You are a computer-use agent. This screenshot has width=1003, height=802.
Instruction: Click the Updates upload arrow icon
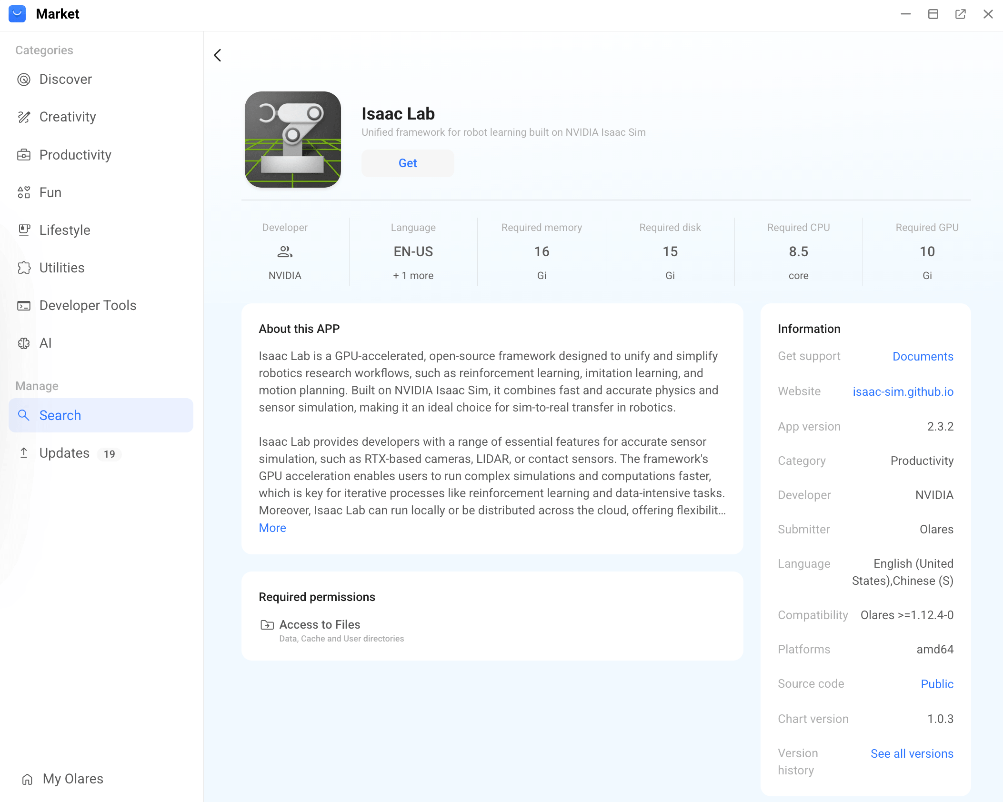tap(24, 453)
